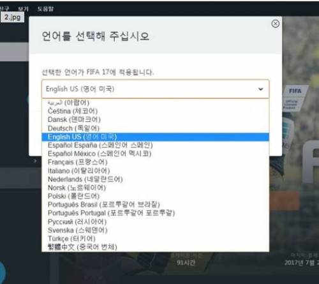Select Türkçe (터키어) option

tap(155, 239)
